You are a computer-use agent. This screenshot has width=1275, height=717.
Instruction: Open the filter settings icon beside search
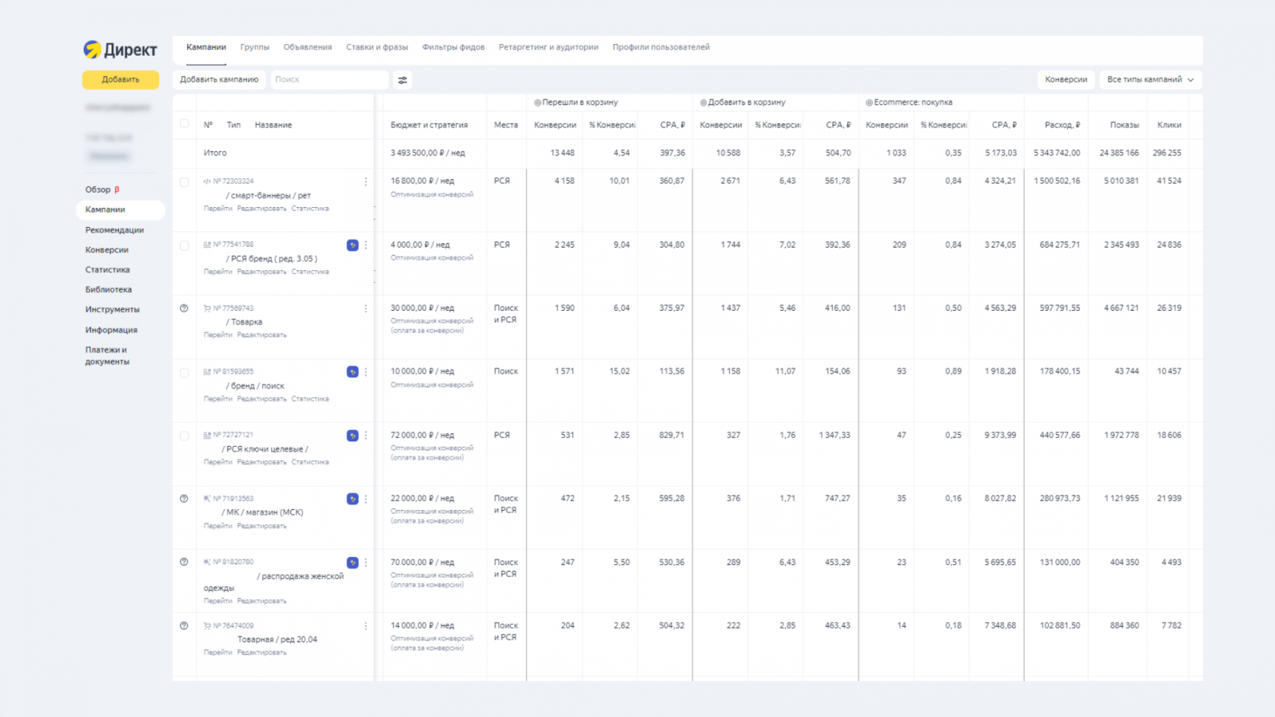pyautogui.click(x=402, y=80)
